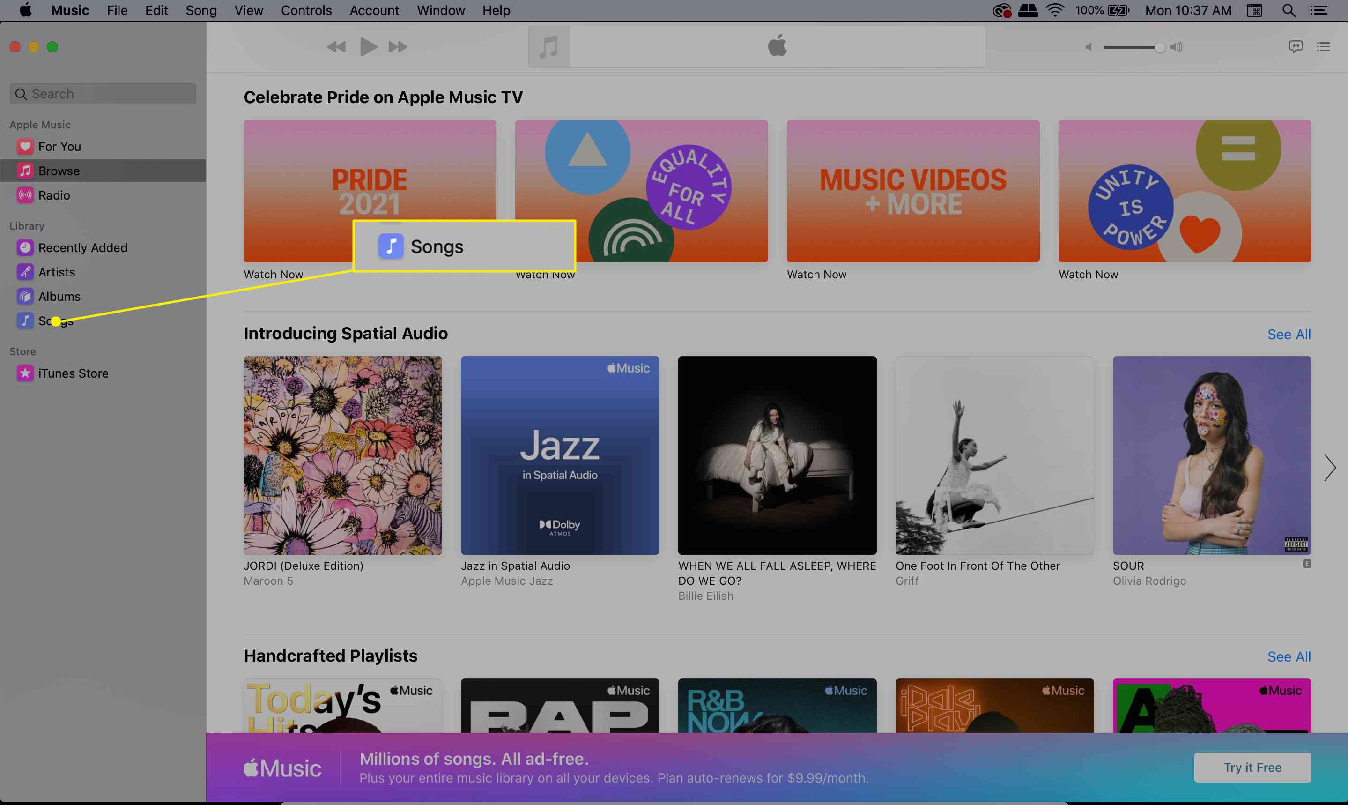Viewport: 1348px width, 805px height.
Task: Click the Search field in sidebar
Action: tap(103, 94)
